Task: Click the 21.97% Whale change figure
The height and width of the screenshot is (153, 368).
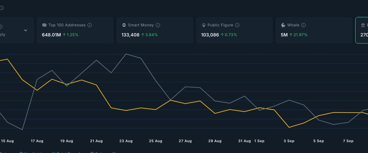Action: [x=298, y=35]
